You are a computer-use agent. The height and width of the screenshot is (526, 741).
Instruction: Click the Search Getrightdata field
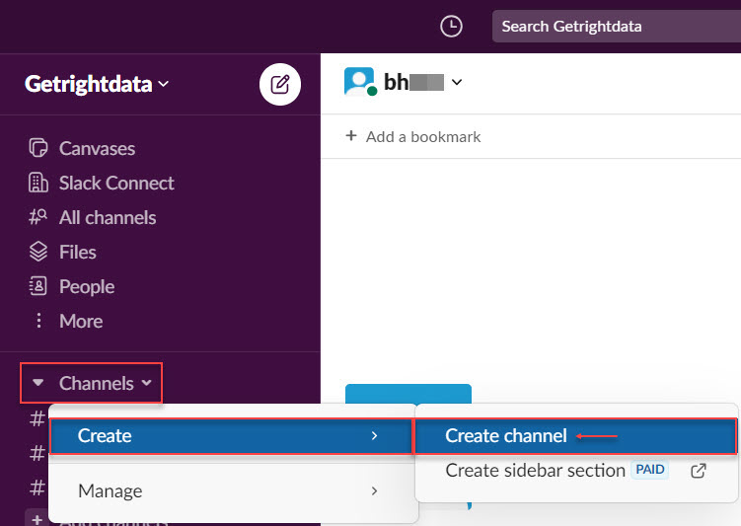pyautogui.click(x=617, y=27)
